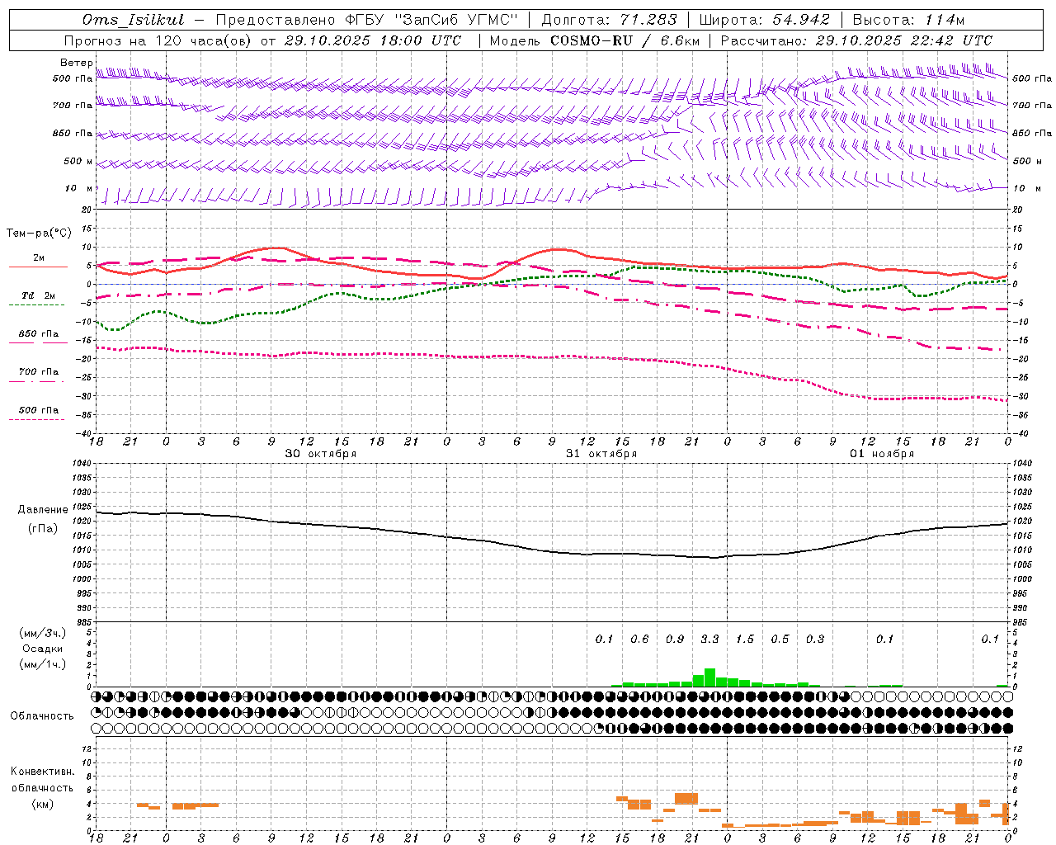Click the 500 м wind level label on the left
Viewport: 1056px width, 845px height.
tap(78, 161)
